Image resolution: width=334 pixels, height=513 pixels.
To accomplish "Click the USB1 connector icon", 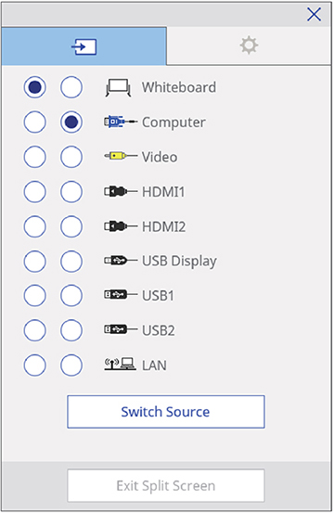I will coord(120,294).
